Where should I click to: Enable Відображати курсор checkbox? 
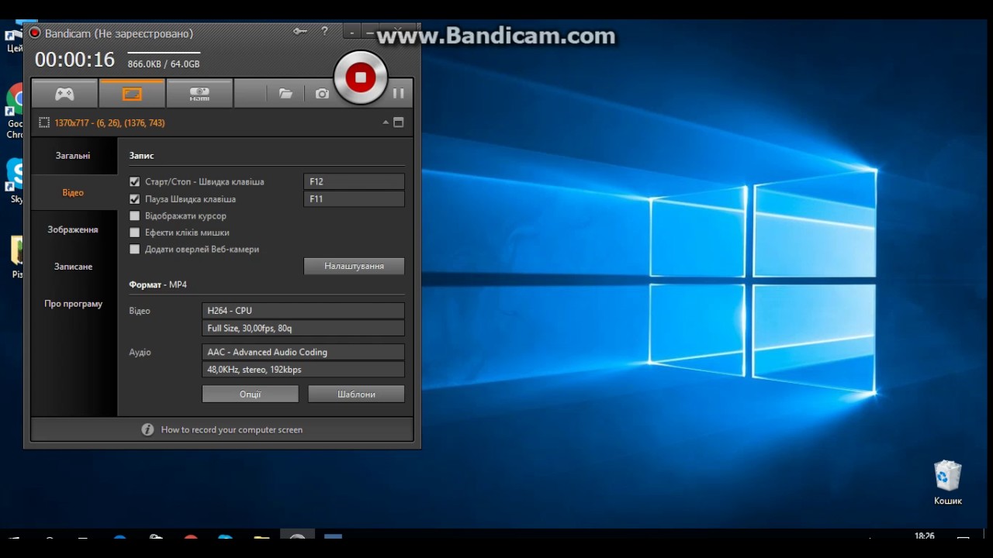pos(134,216)
